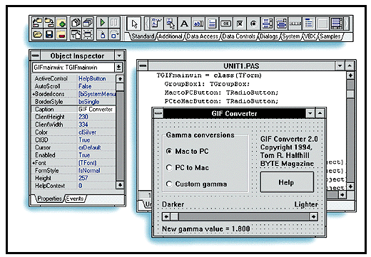The width and height of the screenshot is (371, 257).
Task: Pick the PopupMenu component icon
Action: point(171,23)
